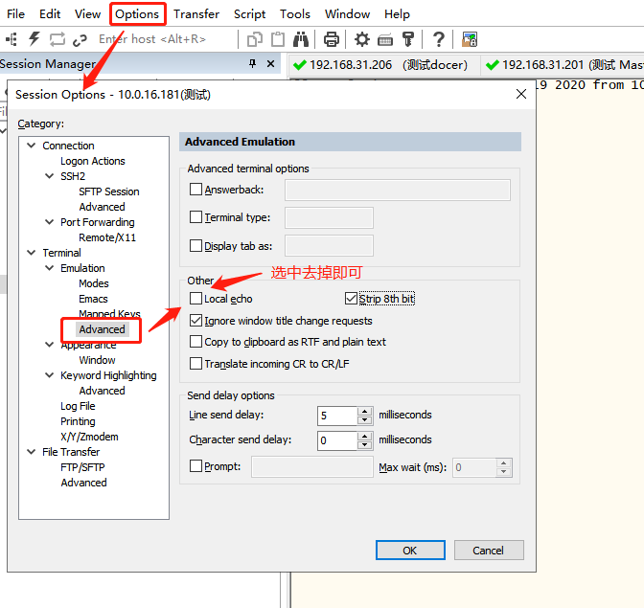The width and height of the screenshot is (644, 608).
Task: Collapse the Port Forwarding tree node
Action: (x=49, y=222)
